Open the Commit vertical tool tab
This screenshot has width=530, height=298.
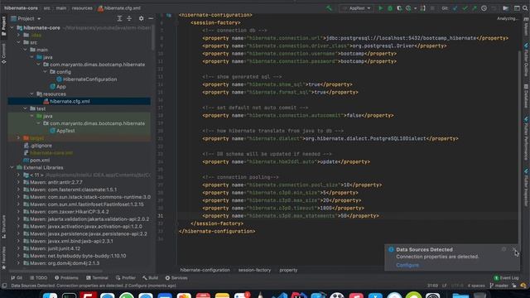pos(3,53)
